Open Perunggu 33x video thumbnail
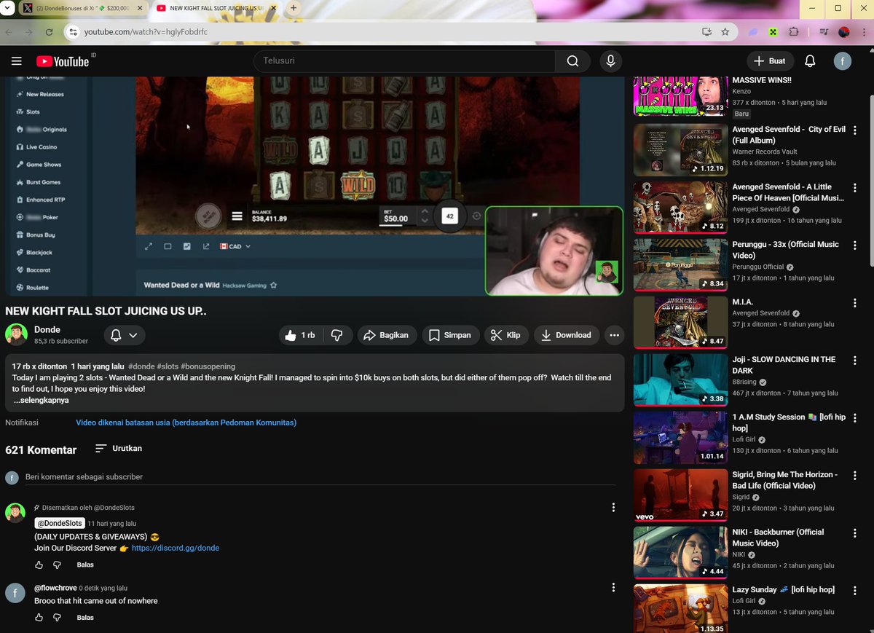Image resolution: width=874 pixels, height=633 pixels. (x=680, y=264)
